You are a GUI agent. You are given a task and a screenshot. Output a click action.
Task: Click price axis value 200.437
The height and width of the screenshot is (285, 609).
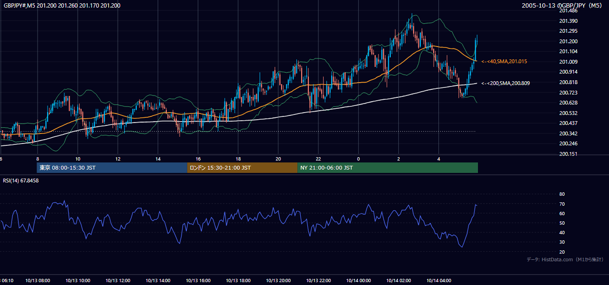click(568, 123)
